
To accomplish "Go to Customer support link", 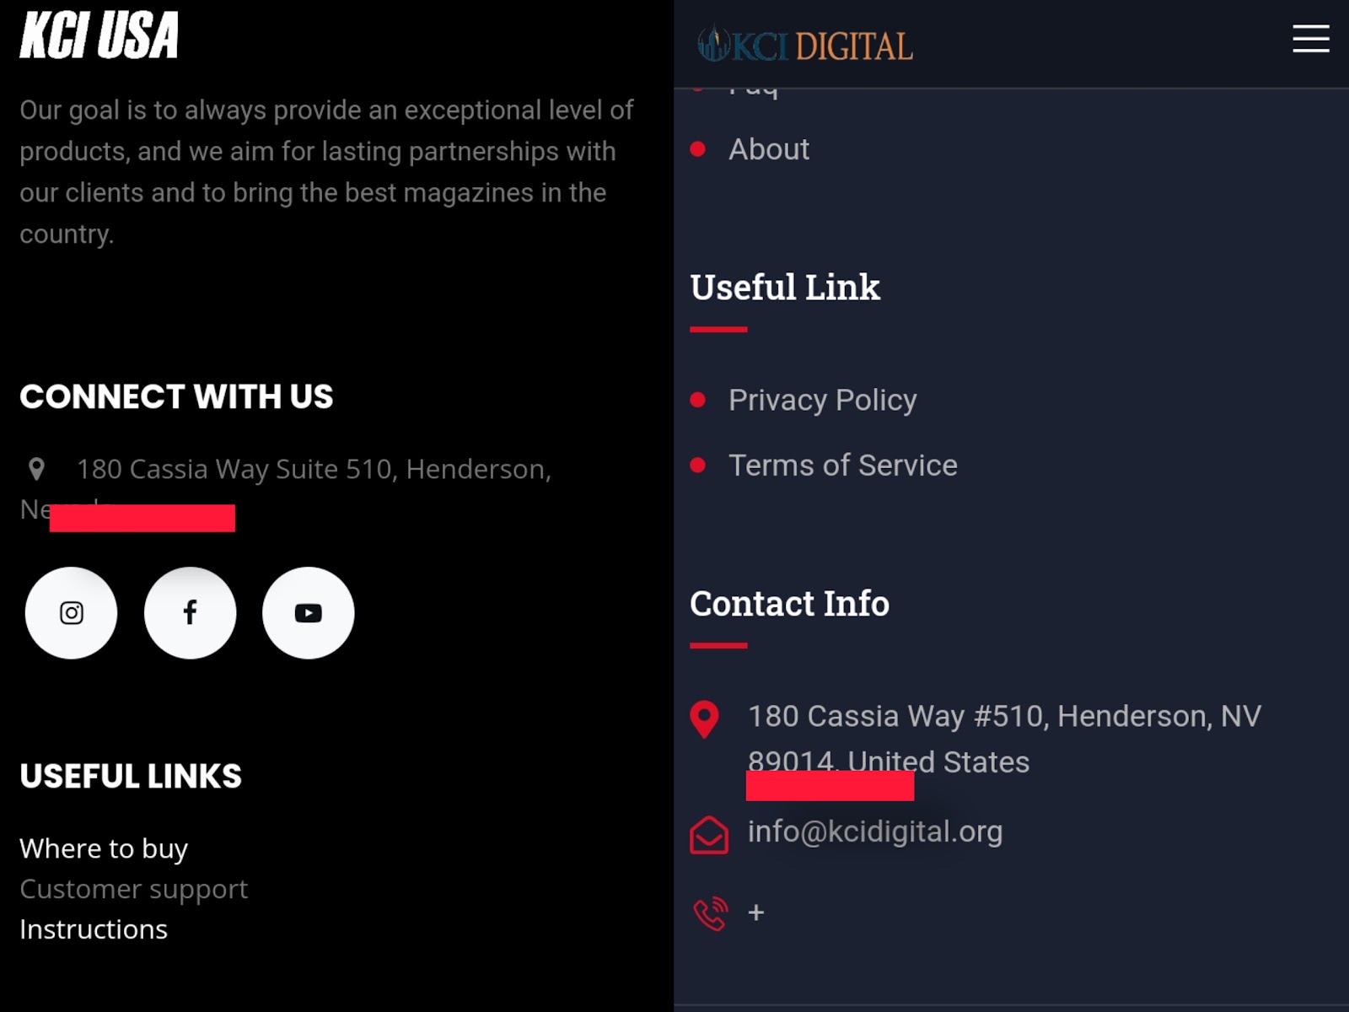I will click(x=133, y=889).
